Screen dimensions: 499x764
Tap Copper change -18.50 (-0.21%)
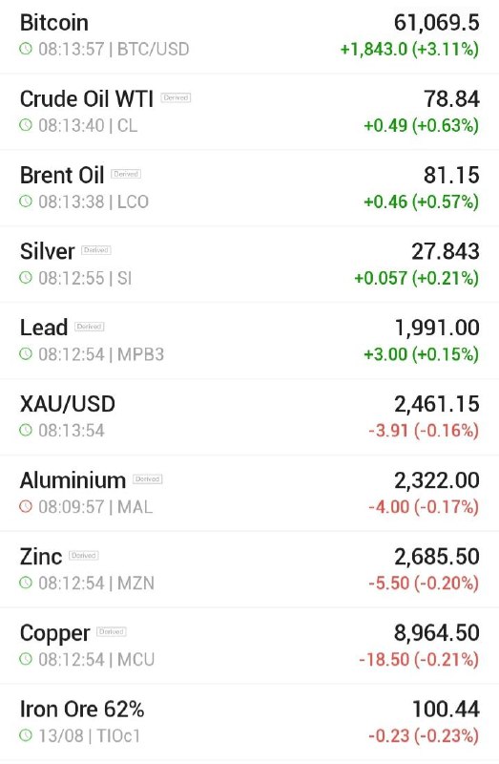(419, 659)
